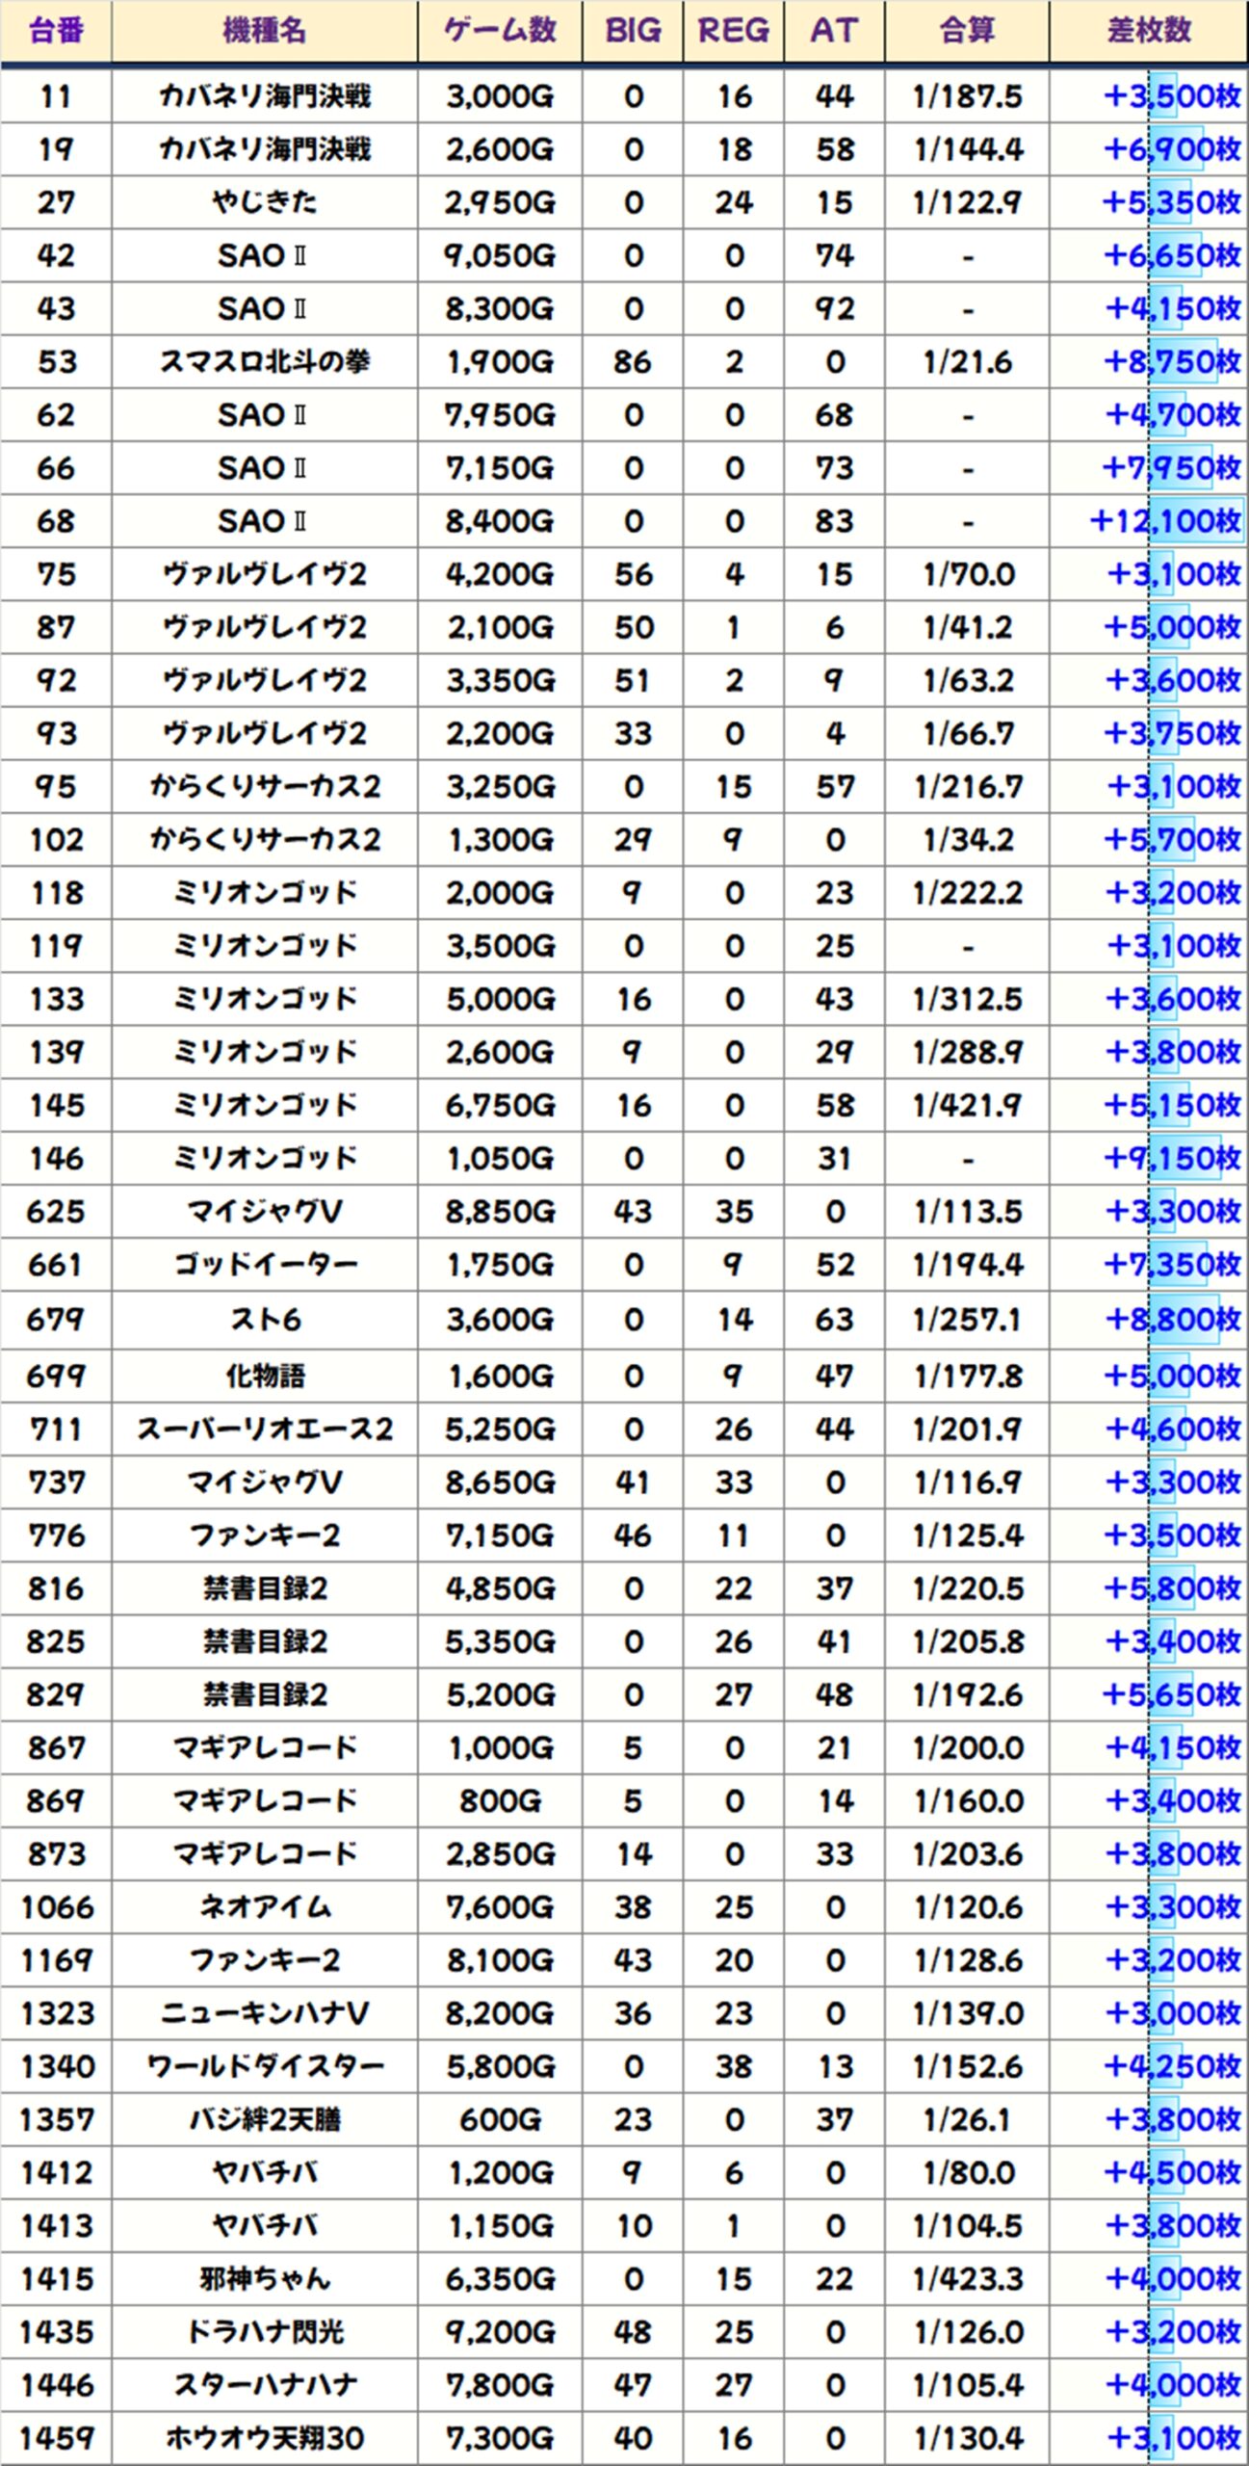Click the machine name "ドラハナ閃光"
1249x2466 pixels.
tap(264, 2331)
